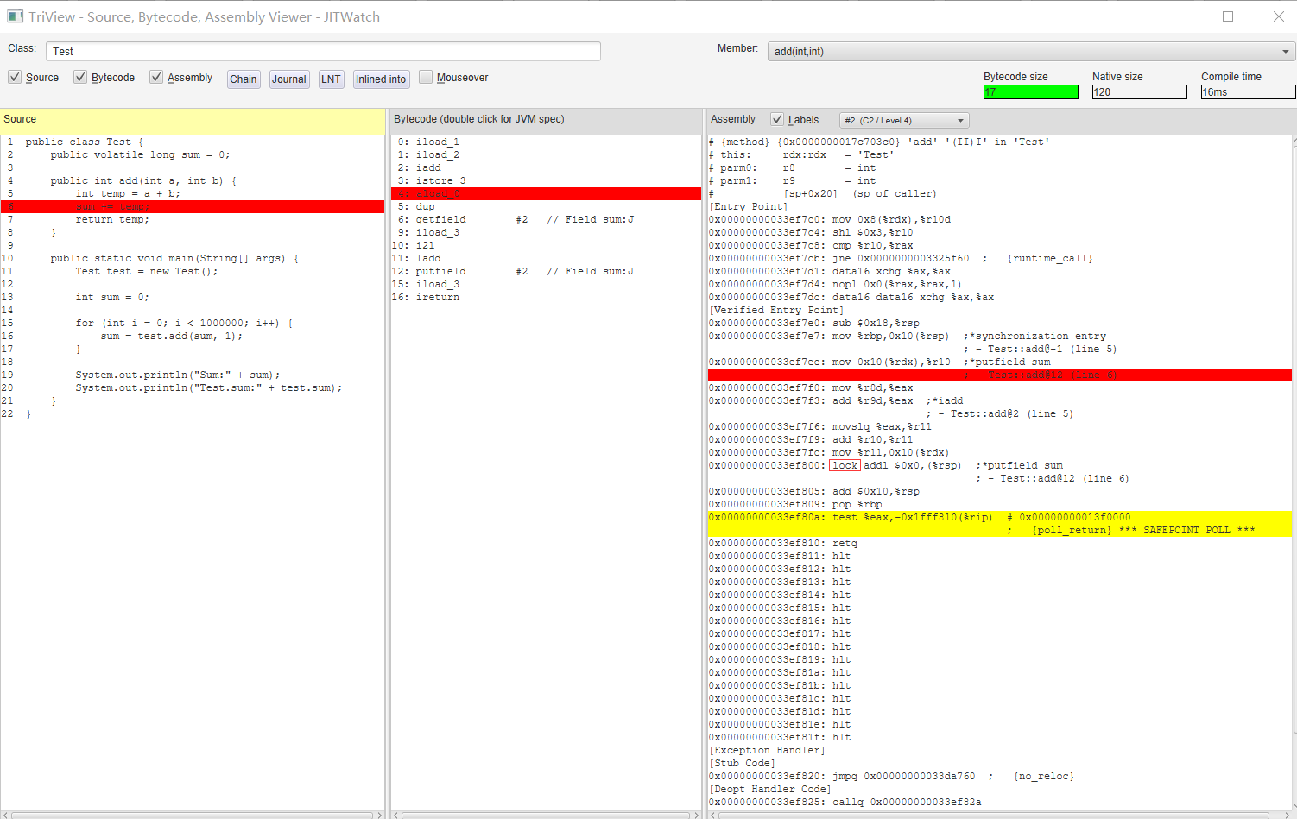Screen dimensions: 1297x819
Task: Toggle the Bytecode checkbox
Action: point(80,77)
